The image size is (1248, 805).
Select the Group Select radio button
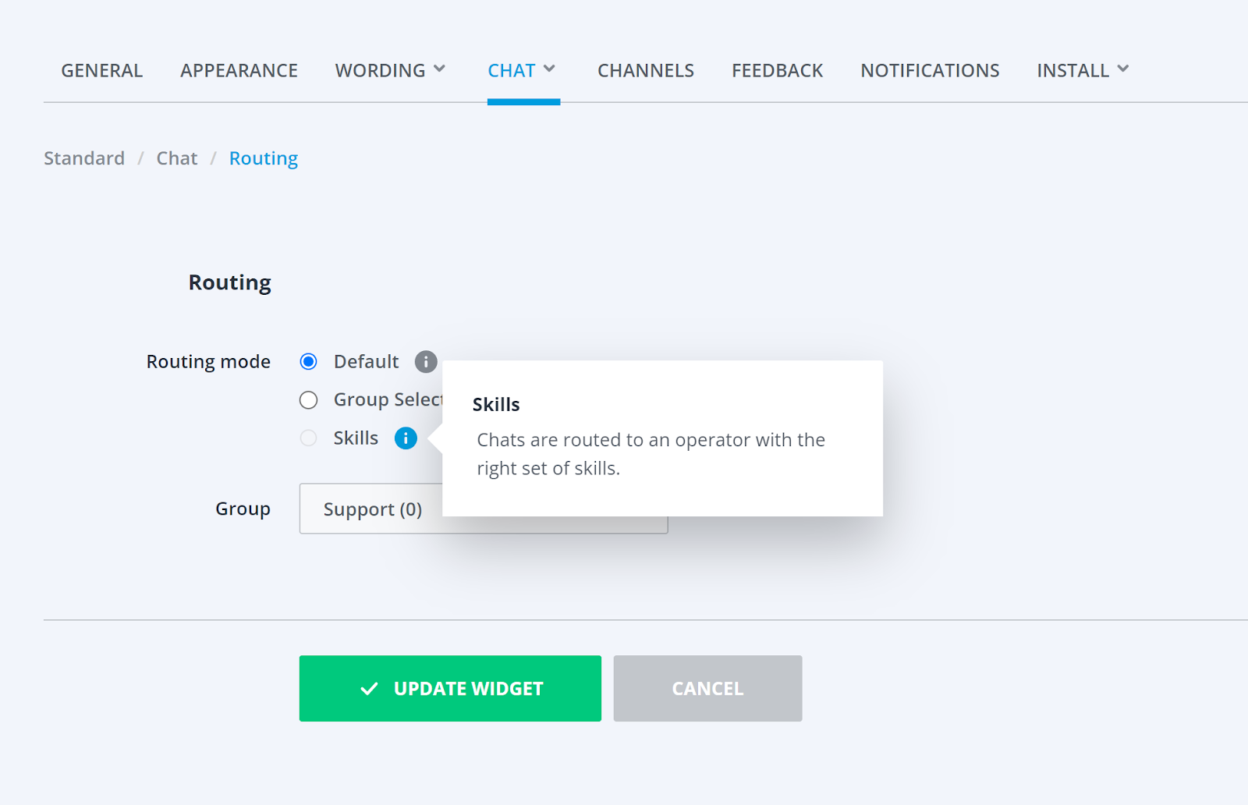point(309,400)
